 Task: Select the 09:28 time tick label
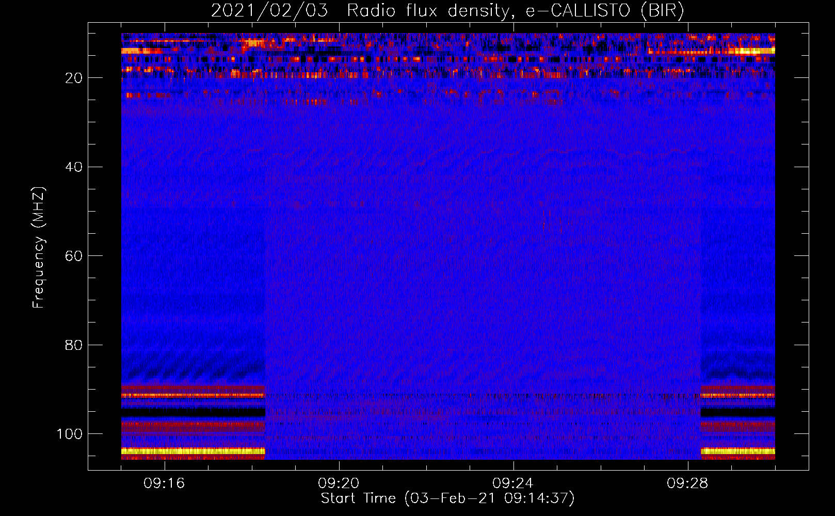687,483
